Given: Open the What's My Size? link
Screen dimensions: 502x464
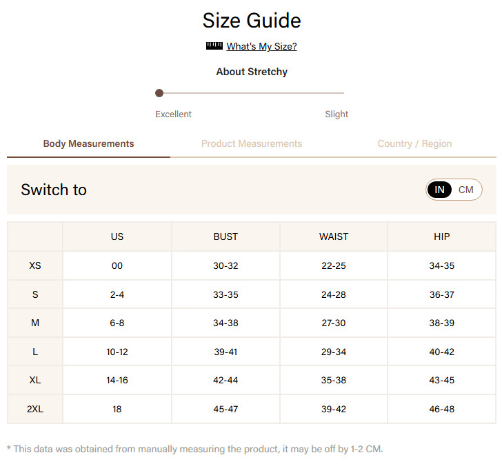Looking at the screenshot, I should pyautogui.click(x=261, y=46).
